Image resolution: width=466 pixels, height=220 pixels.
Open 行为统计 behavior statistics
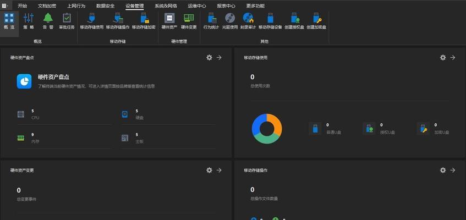[211, 21]
